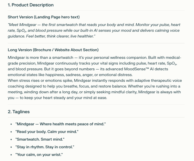Click the 'Long Version (Brochure / Website About Section)' subheading

pos(53,50)
